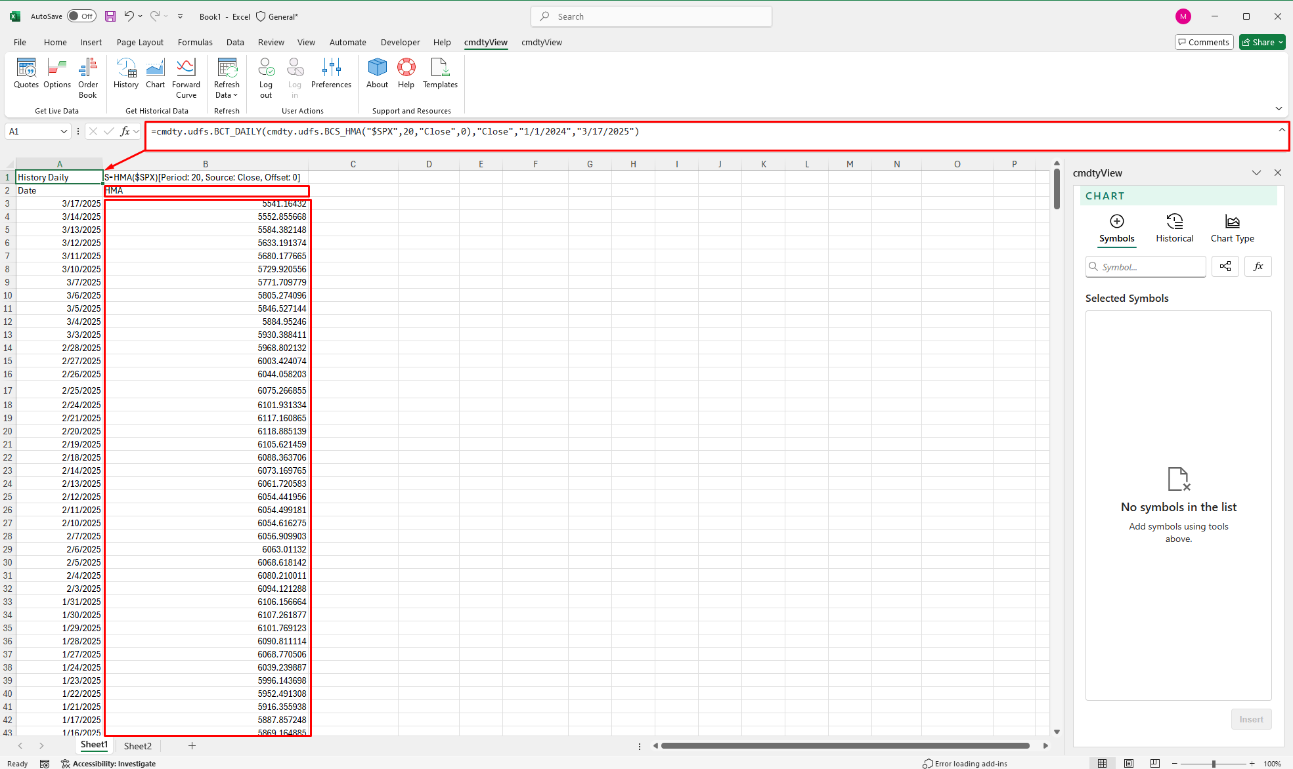Switch to the Data tab
Viewport: 1293px width, 769px height.
pos(235,42)
